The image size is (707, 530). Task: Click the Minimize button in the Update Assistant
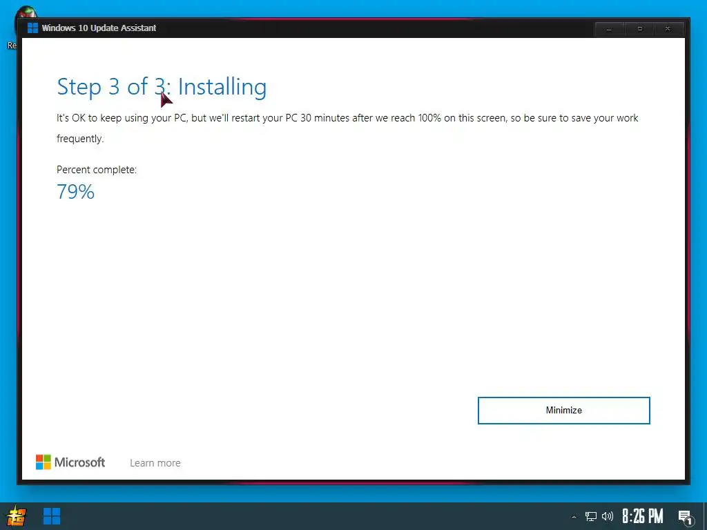pyautogui.click(x=563, y=410)
